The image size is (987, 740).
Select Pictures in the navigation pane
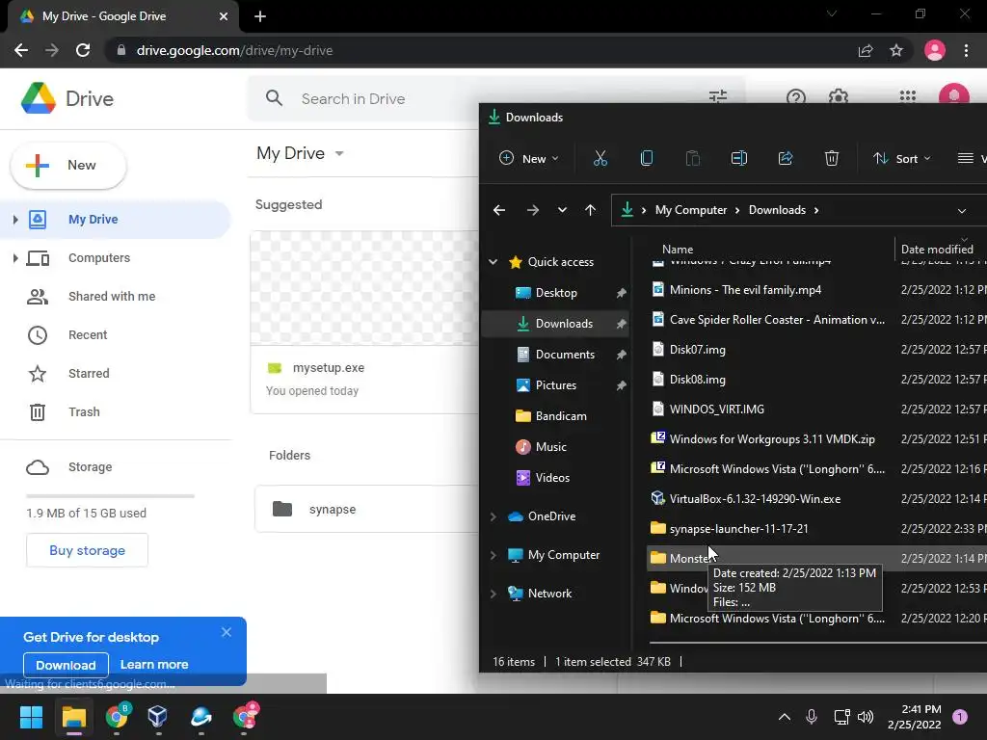tap(556, 385)
